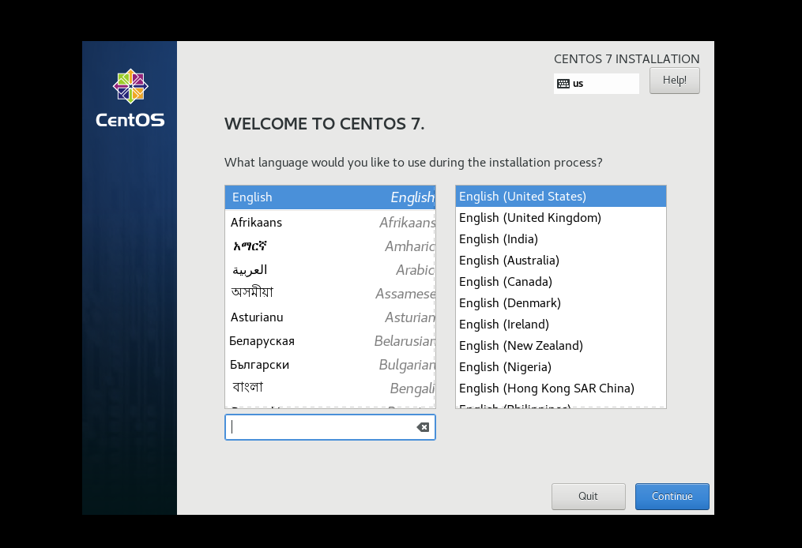
Task: Choose English (Denmark) locale
Action: 561,303
